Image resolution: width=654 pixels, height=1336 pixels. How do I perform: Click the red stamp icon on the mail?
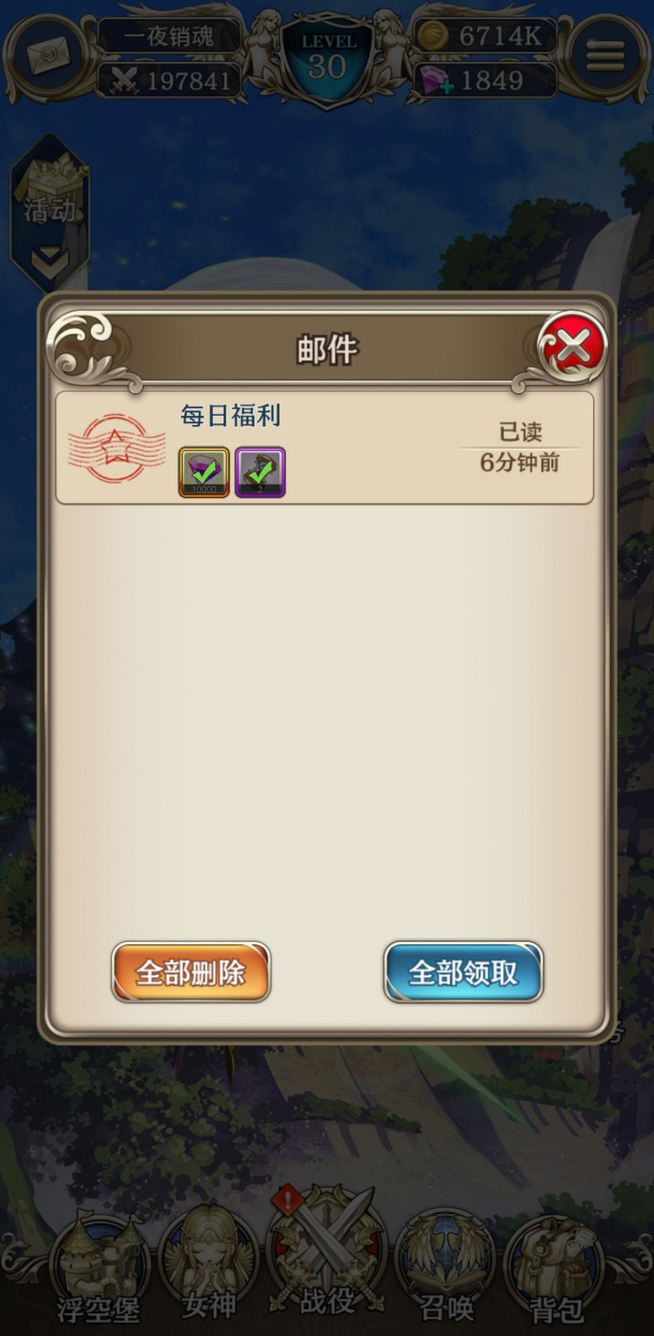click(x=116, y=447)
